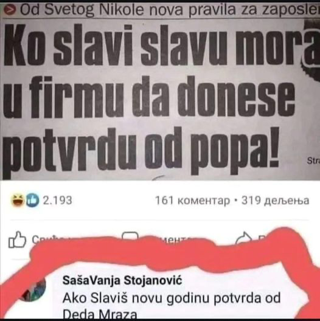
Task: Open the laughing Haha reaction emoji
Action: (x=18, y=201)
